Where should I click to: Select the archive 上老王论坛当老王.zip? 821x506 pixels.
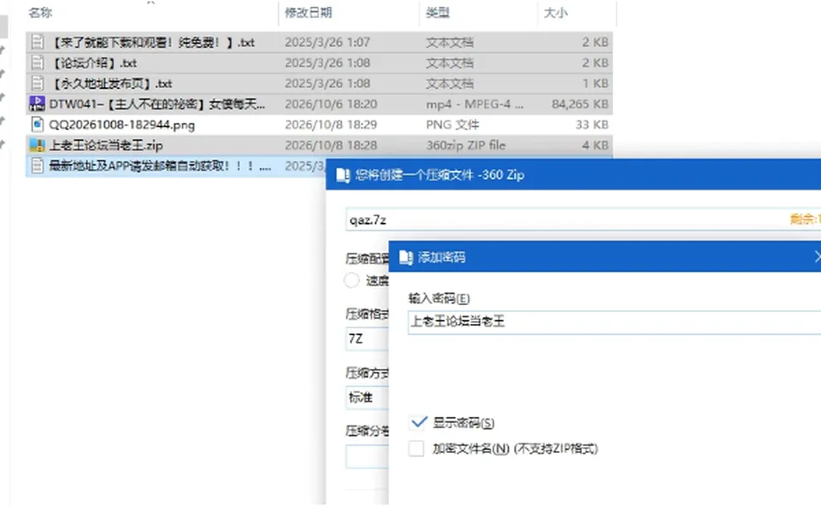coord(106,145)
